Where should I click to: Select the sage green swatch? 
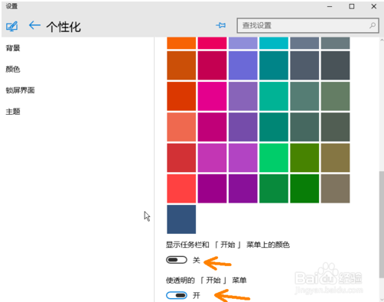(335, 96)
